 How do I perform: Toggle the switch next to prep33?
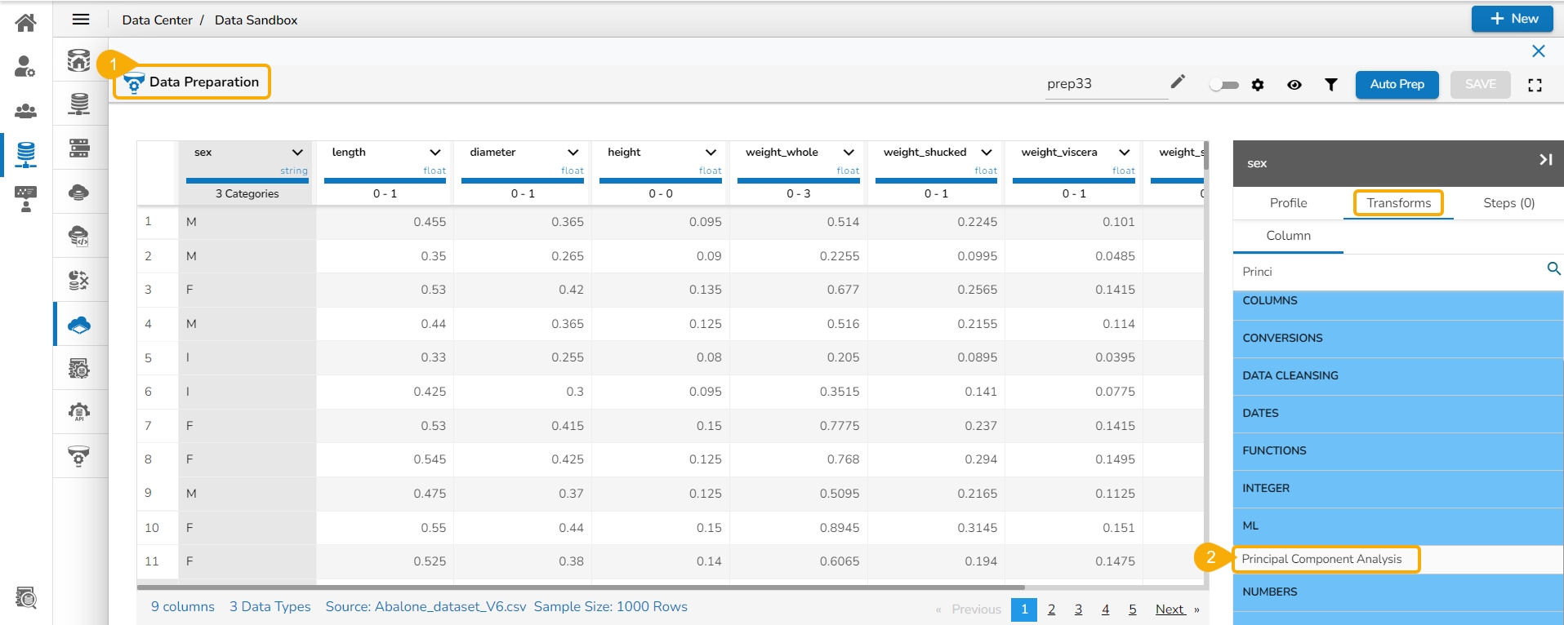point(1223,85)
